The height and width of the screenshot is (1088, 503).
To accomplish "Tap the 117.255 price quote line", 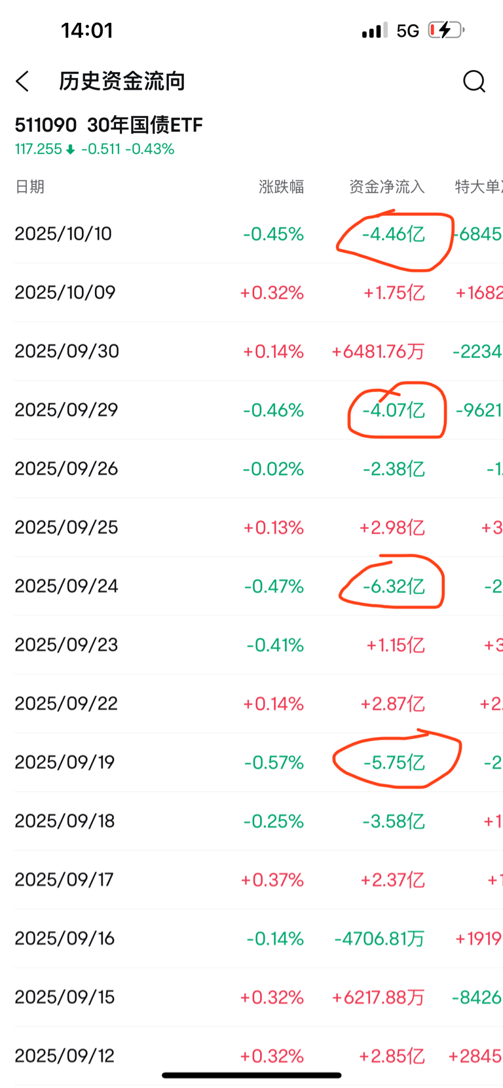I will [94, 149].
